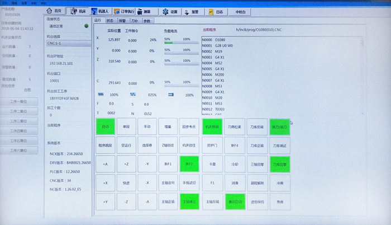Toggle the green 自动 auto mode button
This screenshot has width=391, height=225.
point(103,126)
